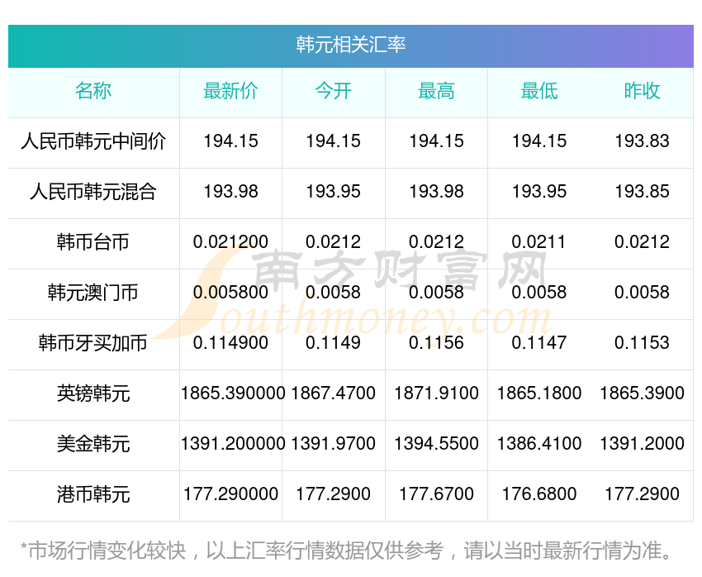702x577 pixels.
Task: Click 193.85 昨收 value for 人民币韩元混合
Action: (642, 192)
